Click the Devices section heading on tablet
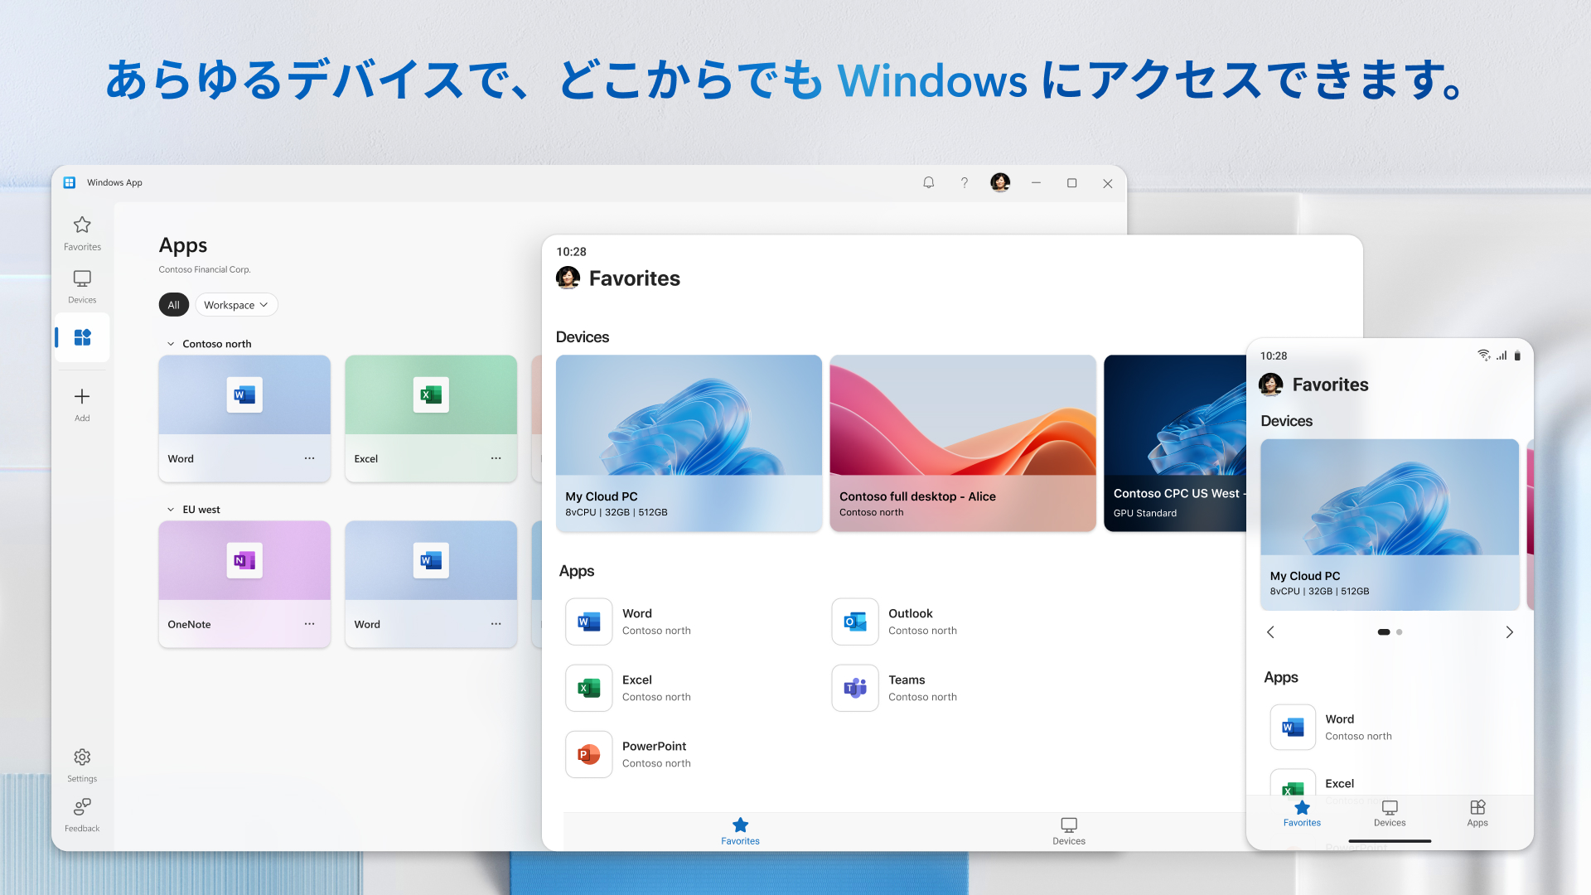Image resolution: width=1591 pixels, height=895 pixels. 583,337
